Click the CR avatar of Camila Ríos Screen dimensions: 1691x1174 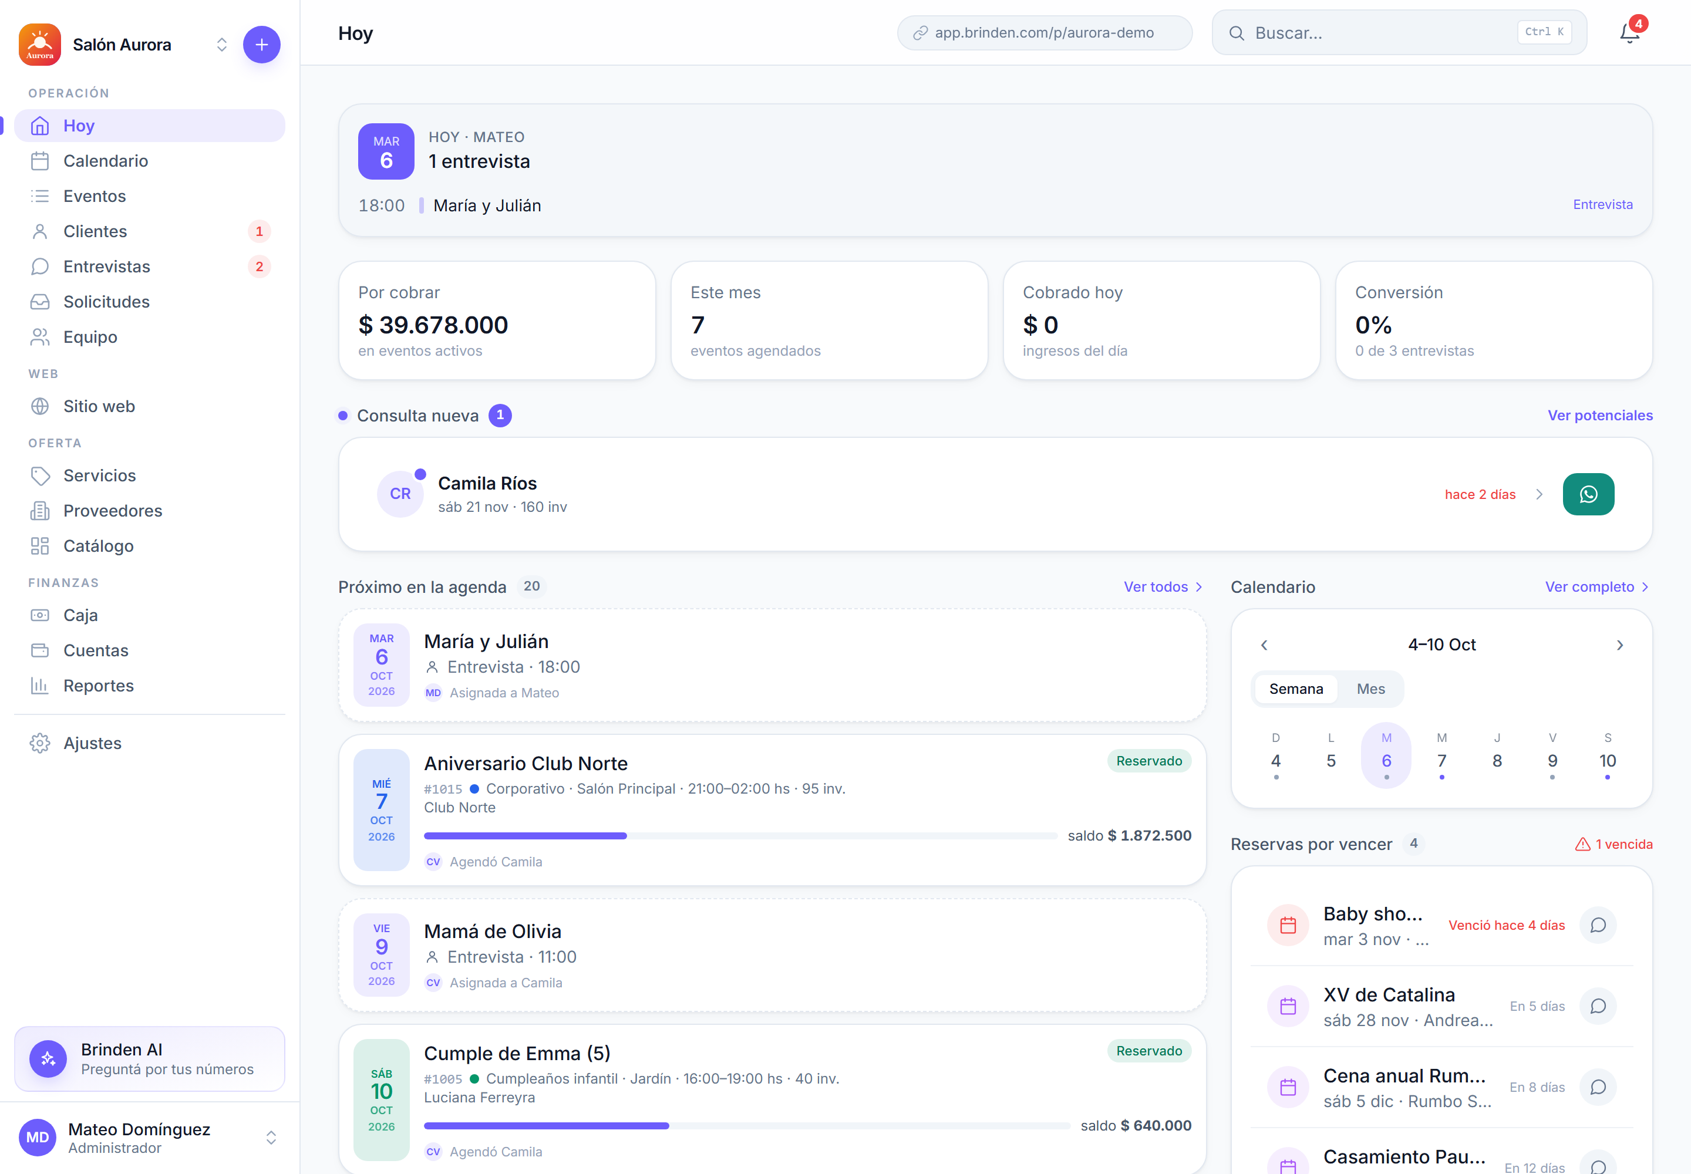point(400,494)
